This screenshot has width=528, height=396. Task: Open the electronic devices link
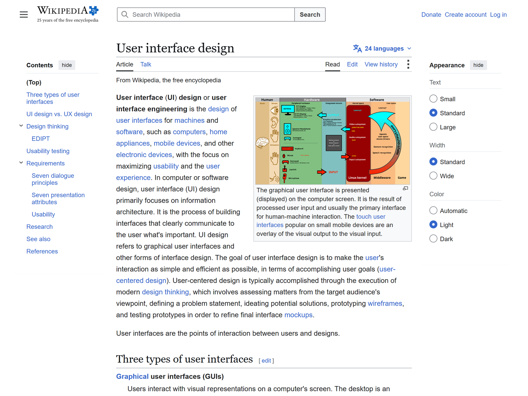pos(144,155)
